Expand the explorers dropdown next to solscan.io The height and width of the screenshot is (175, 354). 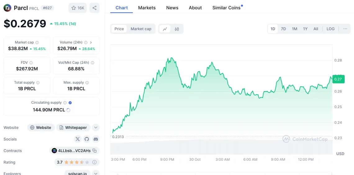tap(96, 173)
